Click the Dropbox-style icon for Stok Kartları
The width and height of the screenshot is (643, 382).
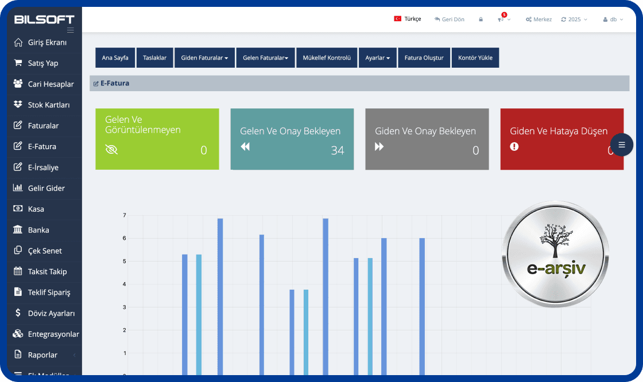coord(18,104)
